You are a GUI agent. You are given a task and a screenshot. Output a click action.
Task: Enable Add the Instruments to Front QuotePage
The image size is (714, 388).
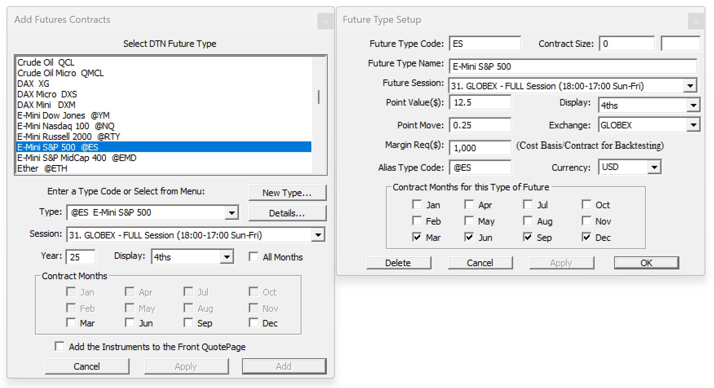59,346
